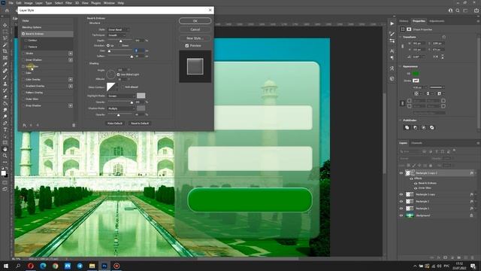Add another Color Overlay with plus icon
This screenshot has height=271, width=481.
(x=71, y=80)
